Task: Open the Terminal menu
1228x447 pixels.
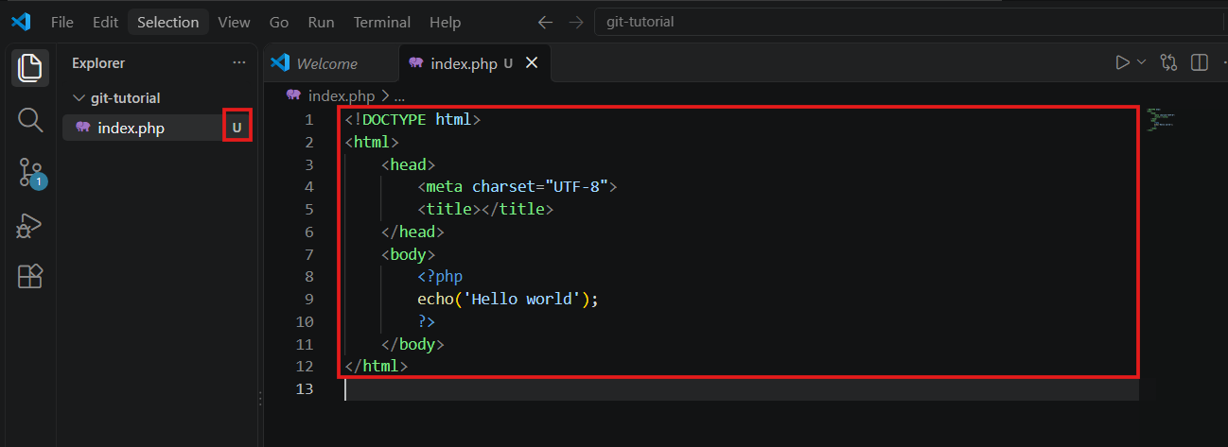Action: 382,22
